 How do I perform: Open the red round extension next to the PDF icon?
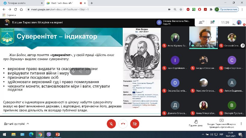[x=199, y=9]
